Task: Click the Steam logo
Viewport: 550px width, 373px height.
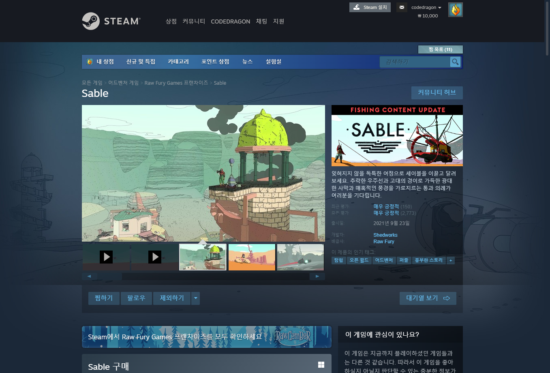Action: (x=111, y=21)
